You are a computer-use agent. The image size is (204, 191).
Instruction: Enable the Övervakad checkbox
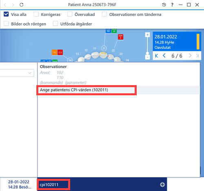click(70, 14)
